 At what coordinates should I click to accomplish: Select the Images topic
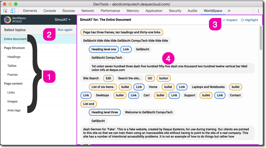pyautogui.click(x=39, y=101)
